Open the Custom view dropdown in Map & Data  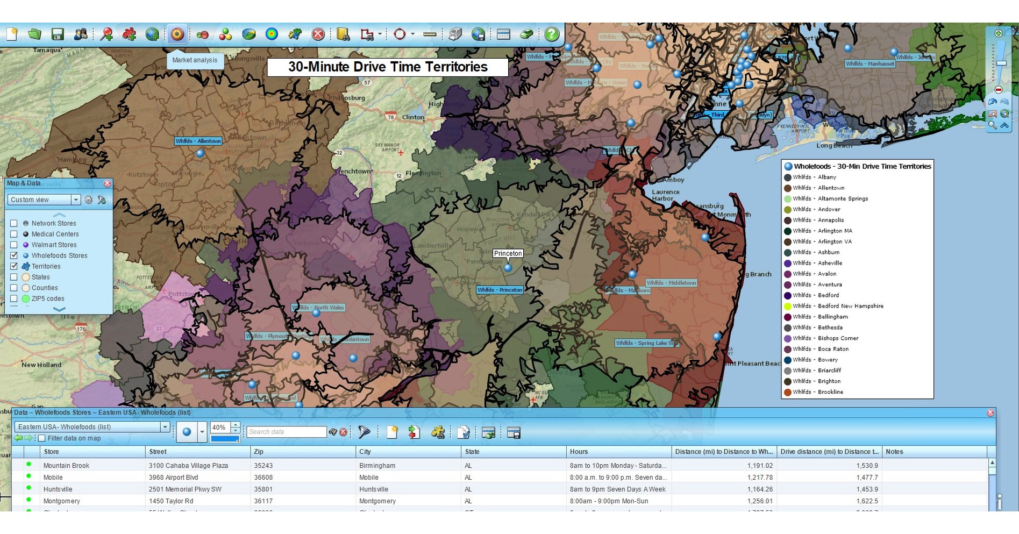tap(75, 200)
